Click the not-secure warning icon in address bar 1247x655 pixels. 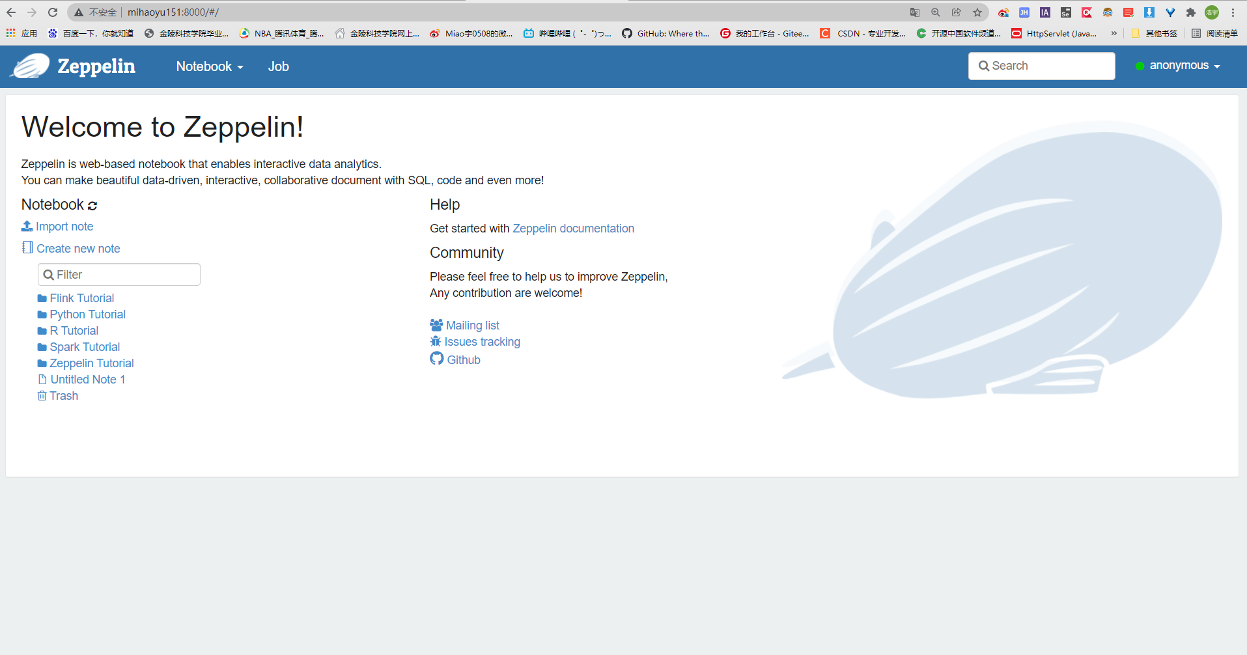point(79,12)
